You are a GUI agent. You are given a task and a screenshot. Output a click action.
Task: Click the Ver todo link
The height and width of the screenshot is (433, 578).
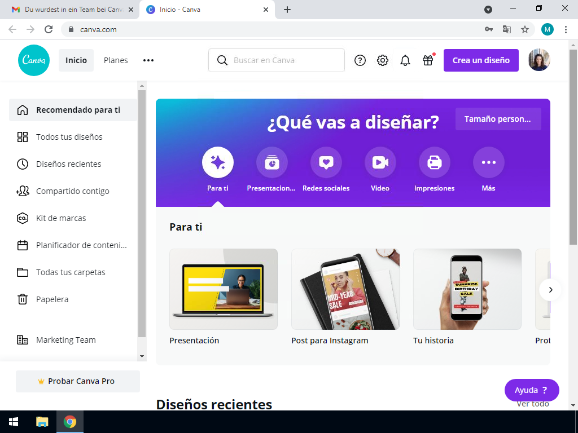[x=533, y=404]
